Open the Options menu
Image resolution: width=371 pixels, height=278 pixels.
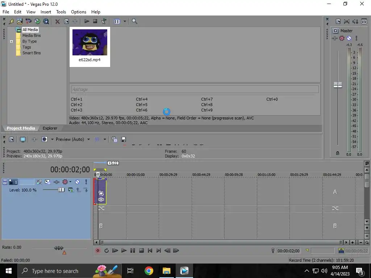click(x=79, y=12)
